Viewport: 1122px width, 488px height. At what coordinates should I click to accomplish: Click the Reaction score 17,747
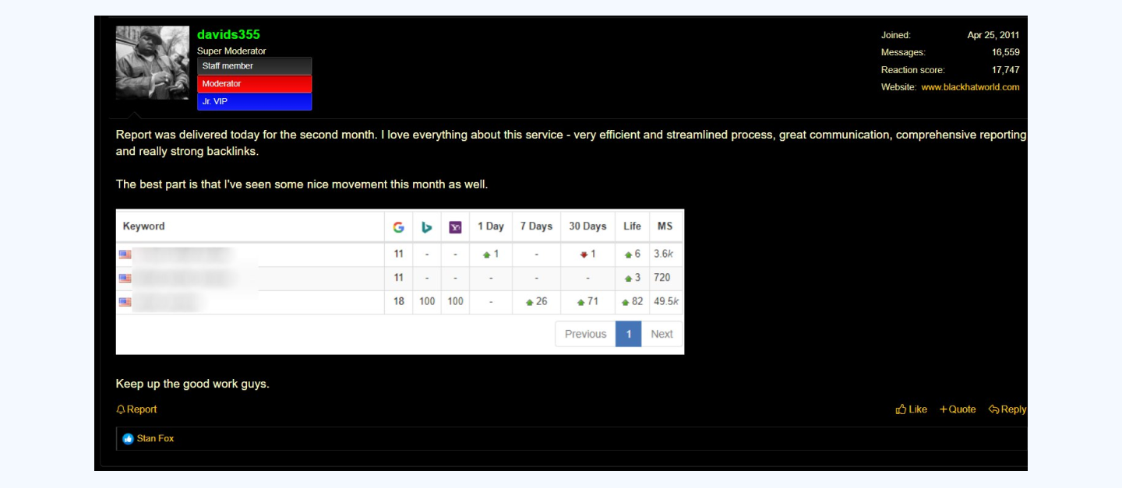[x=1005, y=70]
